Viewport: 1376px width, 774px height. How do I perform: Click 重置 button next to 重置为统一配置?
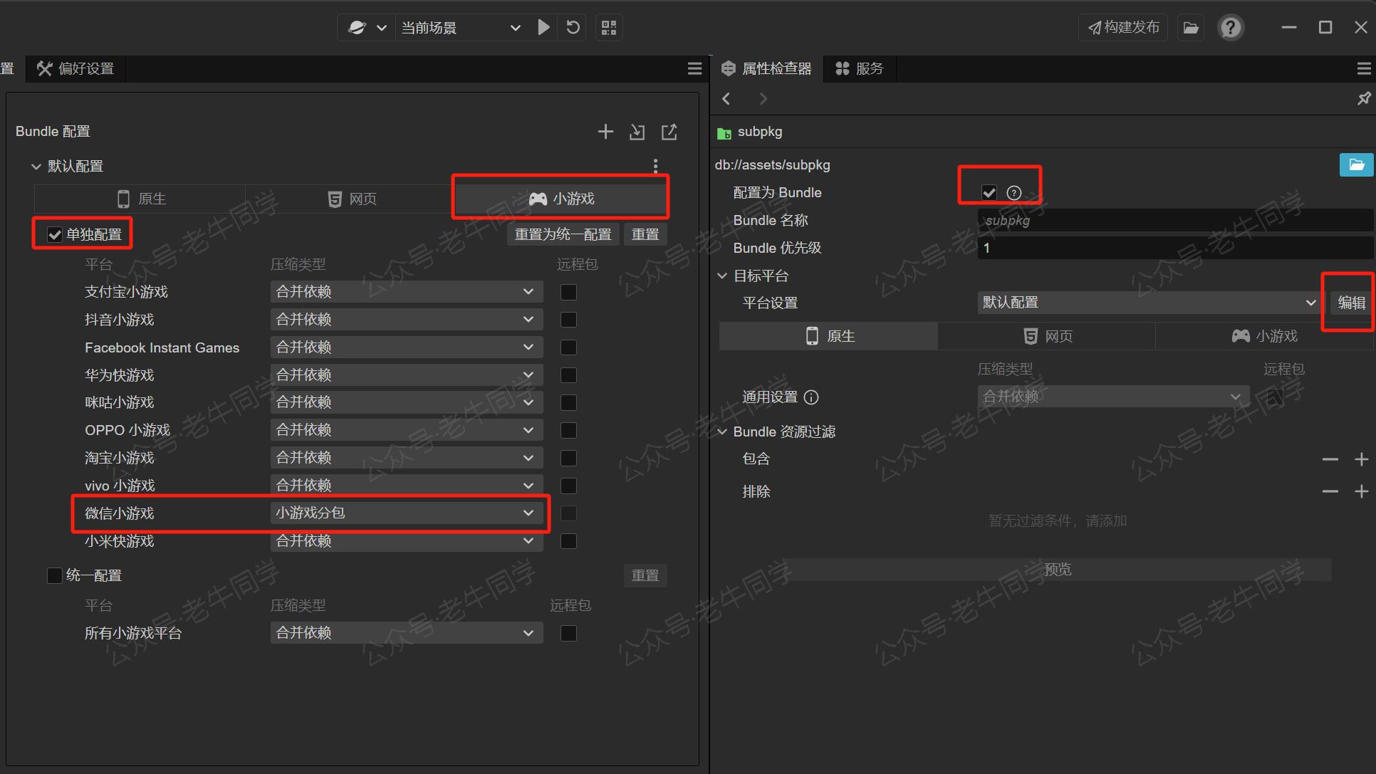(645, 234)
